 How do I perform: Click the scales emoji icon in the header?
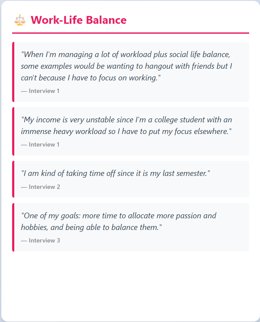click(x=20, y=20)
